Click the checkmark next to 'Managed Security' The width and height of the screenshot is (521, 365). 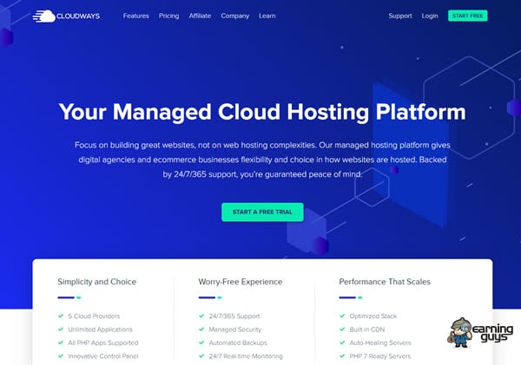[201, 329]
